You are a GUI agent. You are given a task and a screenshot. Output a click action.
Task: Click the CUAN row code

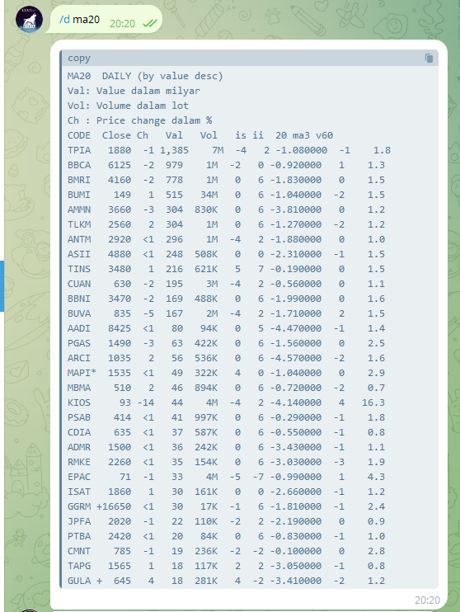(79, 284)
